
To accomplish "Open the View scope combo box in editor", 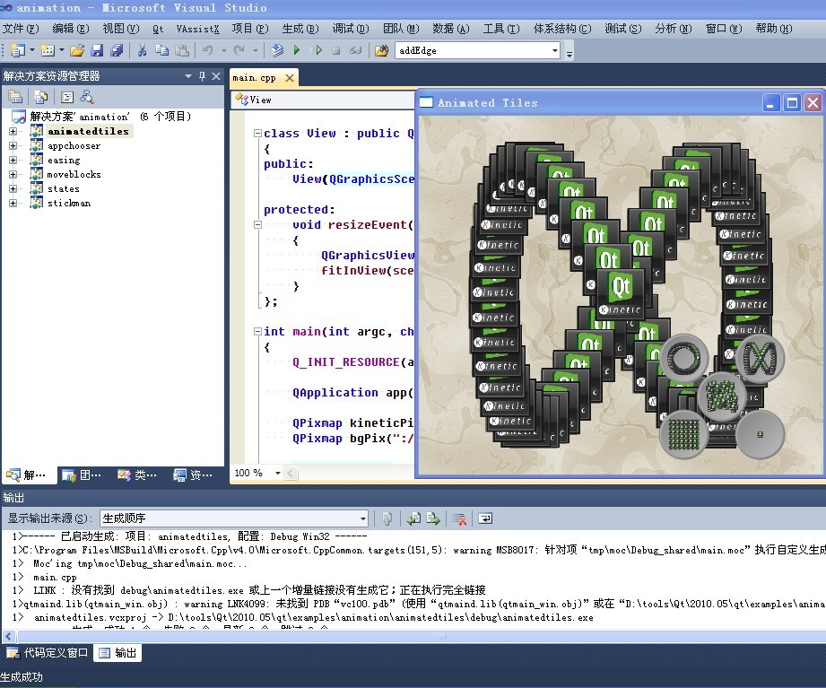I will click(x=322, y=100).
